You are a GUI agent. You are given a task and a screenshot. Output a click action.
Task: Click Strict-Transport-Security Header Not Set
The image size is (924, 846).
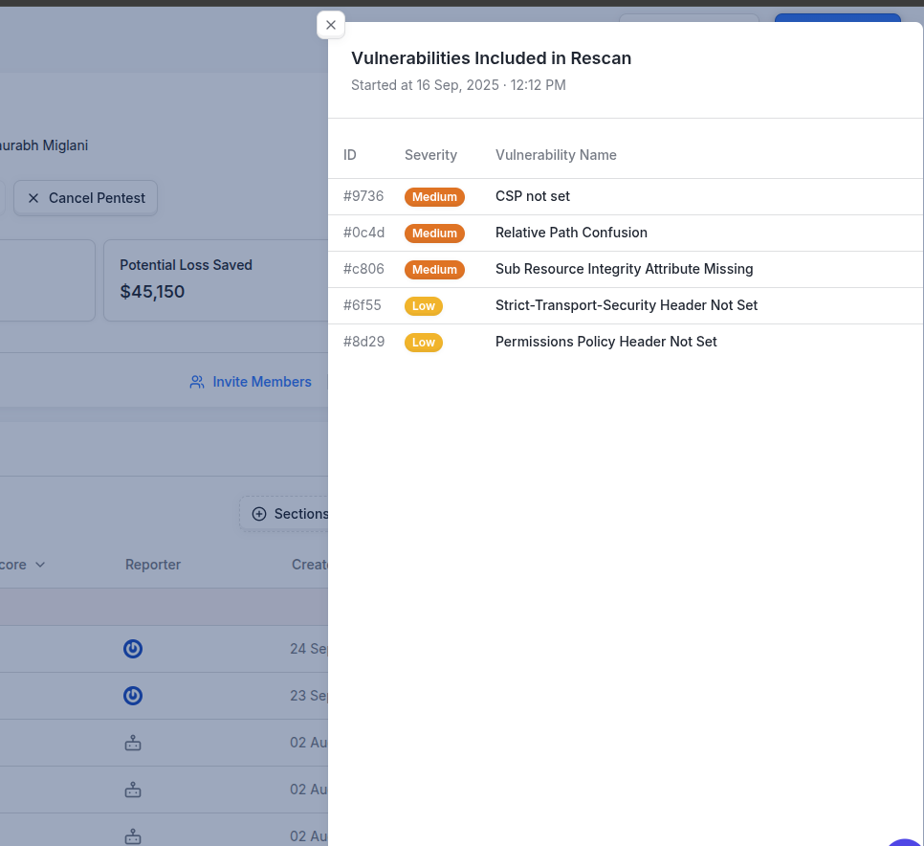627,305
